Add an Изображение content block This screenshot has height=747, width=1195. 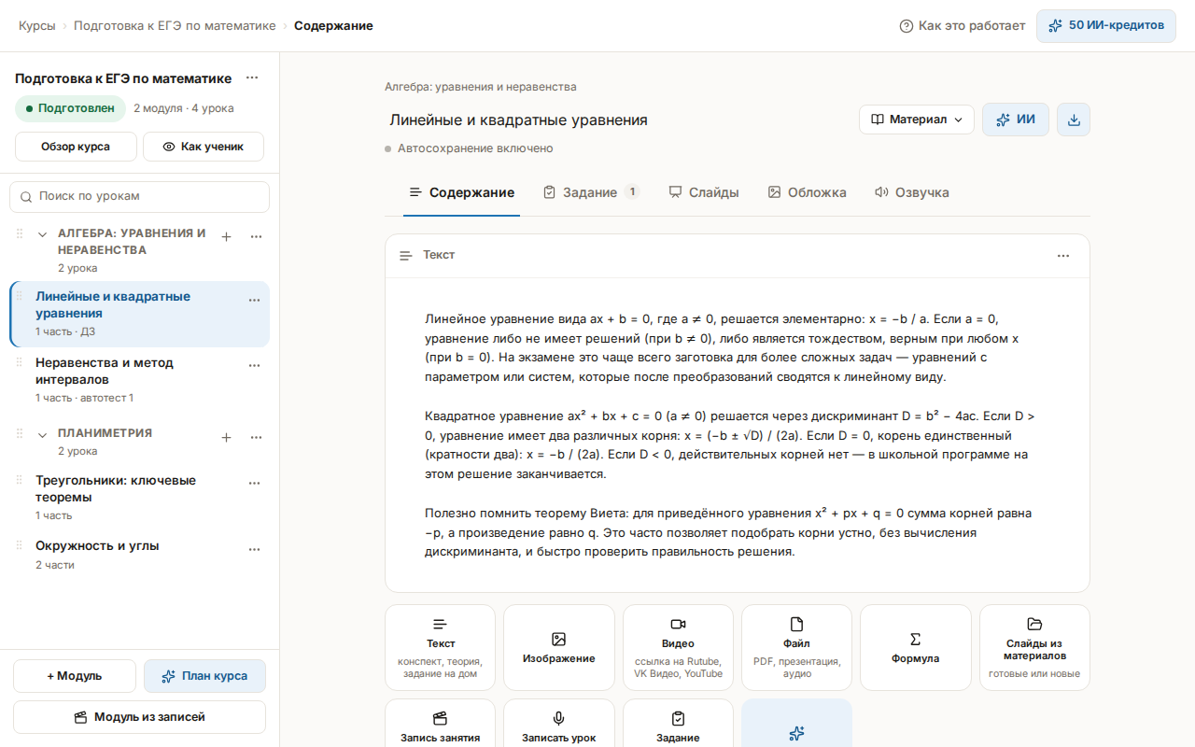pyautogui.click(x=559, y=647)
